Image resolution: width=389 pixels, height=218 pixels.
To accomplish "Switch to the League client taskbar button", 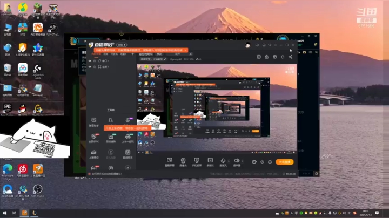I will tap(34, 213).
